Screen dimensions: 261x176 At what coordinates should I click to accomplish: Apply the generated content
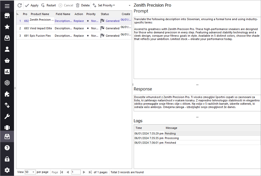(x=32, y=5)
